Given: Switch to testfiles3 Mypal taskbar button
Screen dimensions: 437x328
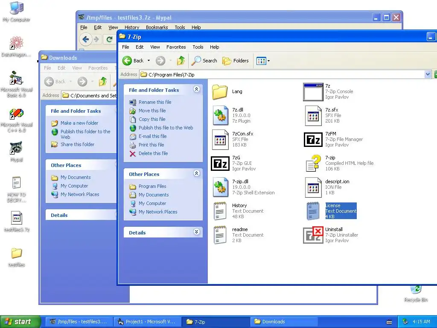Looking at the screenshot, I should tap(79, 322).
